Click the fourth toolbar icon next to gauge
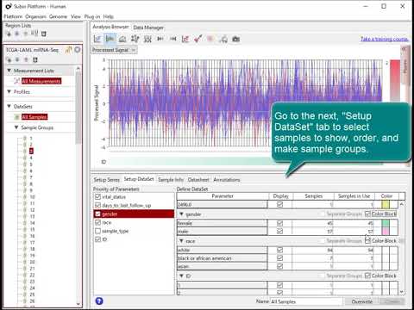The width and height of the screenshot is (414, 310). (x=135, y=39)
